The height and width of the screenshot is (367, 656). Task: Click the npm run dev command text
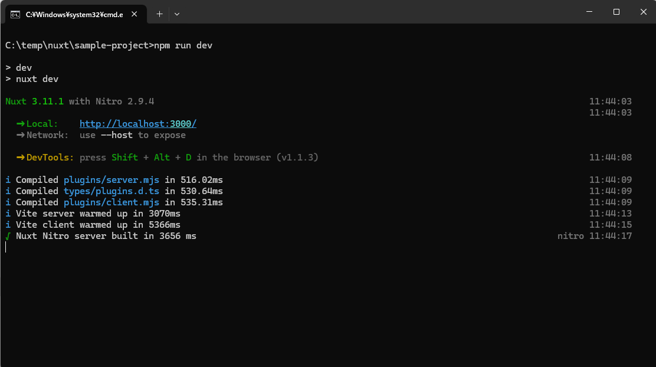click(183, 45)
